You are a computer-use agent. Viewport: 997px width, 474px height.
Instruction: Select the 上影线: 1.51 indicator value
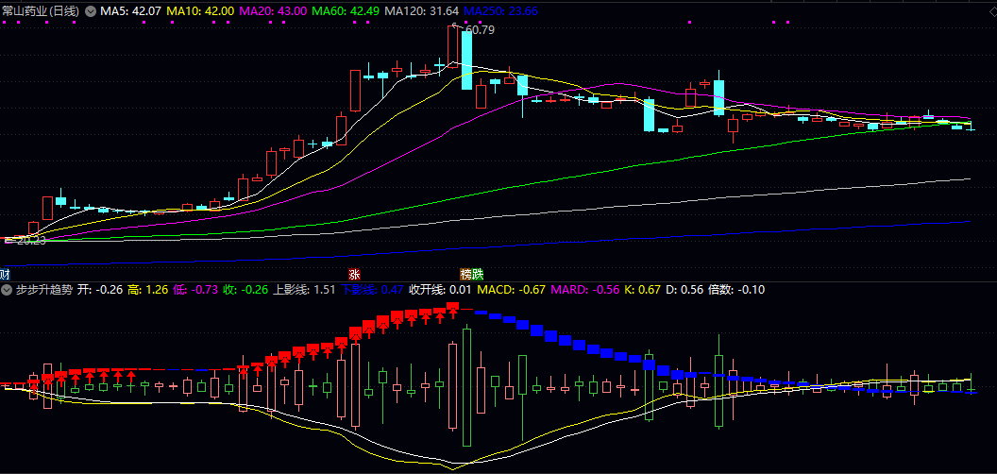(x=305, y=290)
